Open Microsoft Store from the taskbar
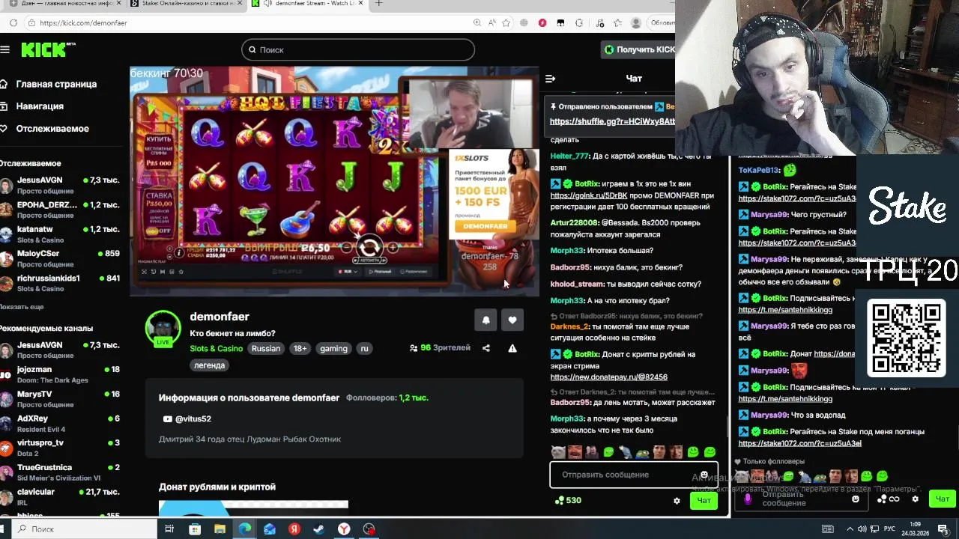 point(195,529)
